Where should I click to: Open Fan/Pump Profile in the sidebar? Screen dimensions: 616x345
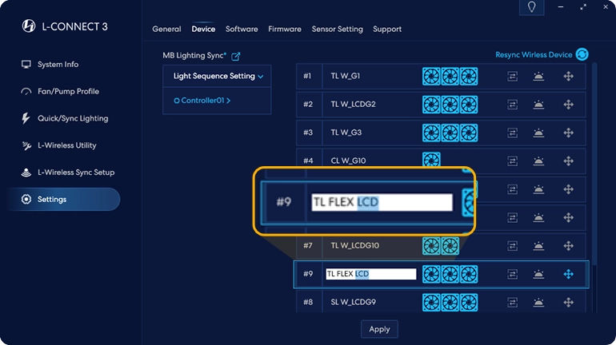click(x=60, y=91)
